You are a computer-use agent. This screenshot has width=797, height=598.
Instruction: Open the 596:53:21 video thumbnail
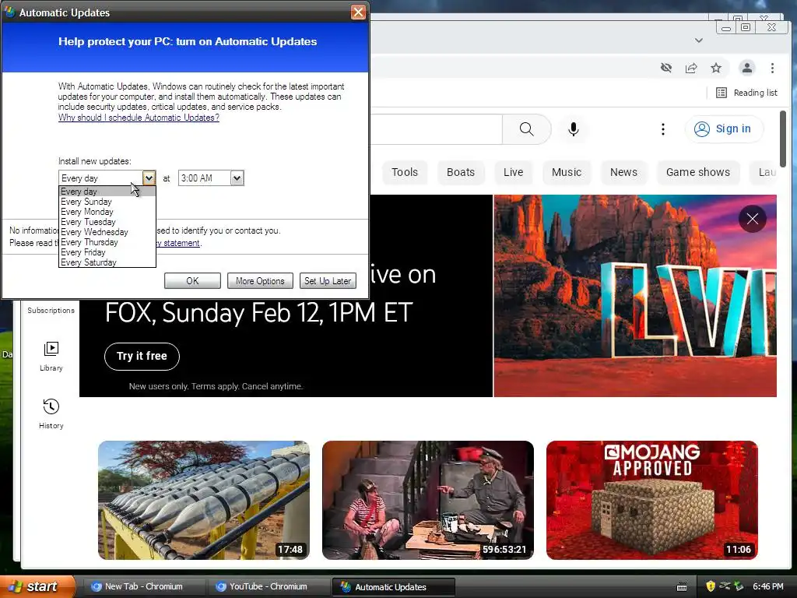[x=428, y=501]
